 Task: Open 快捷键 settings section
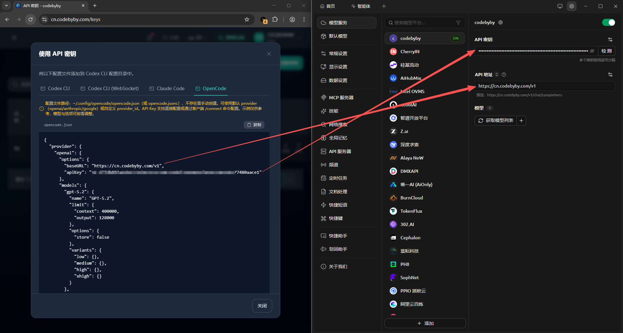click(347, 218)
